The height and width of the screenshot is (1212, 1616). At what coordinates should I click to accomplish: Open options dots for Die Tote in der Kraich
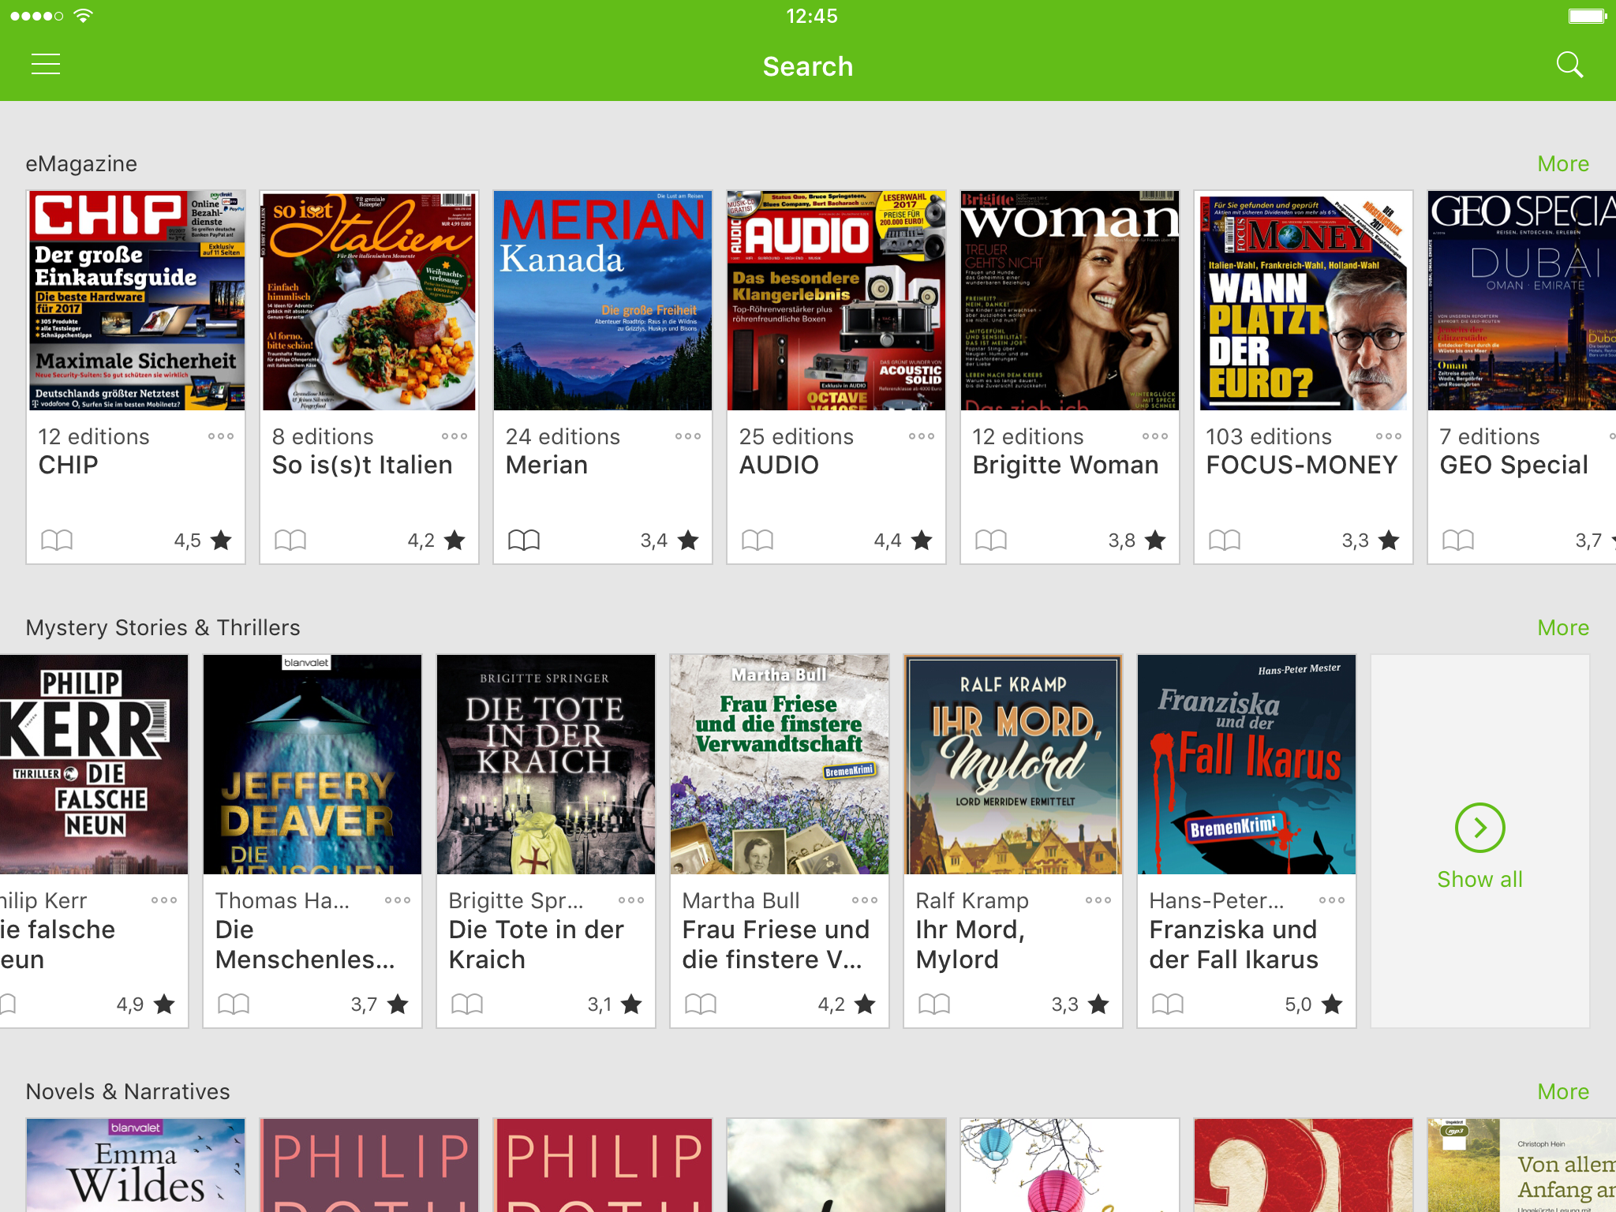(631, 900)
